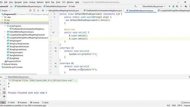Click the UTF-8 encoding in status bar

tap(180, 106)
